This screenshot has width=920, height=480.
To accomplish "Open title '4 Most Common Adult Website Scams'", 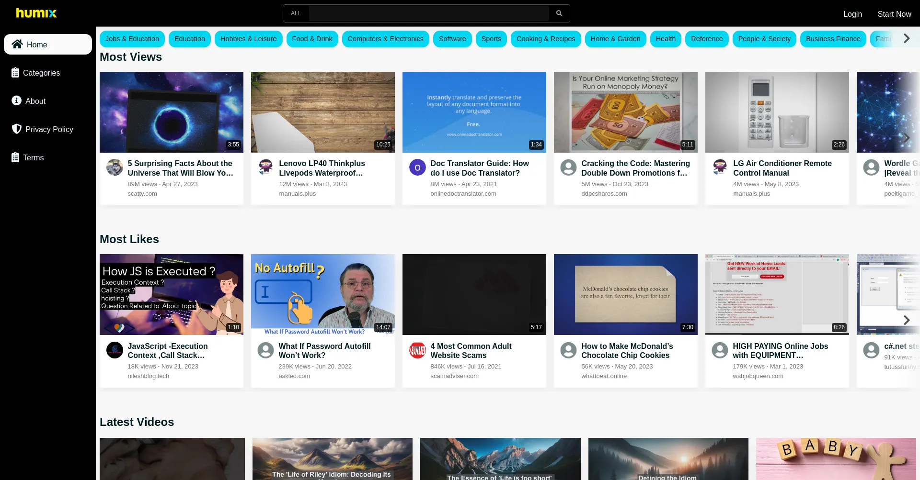I will click(x=471, y=351).
